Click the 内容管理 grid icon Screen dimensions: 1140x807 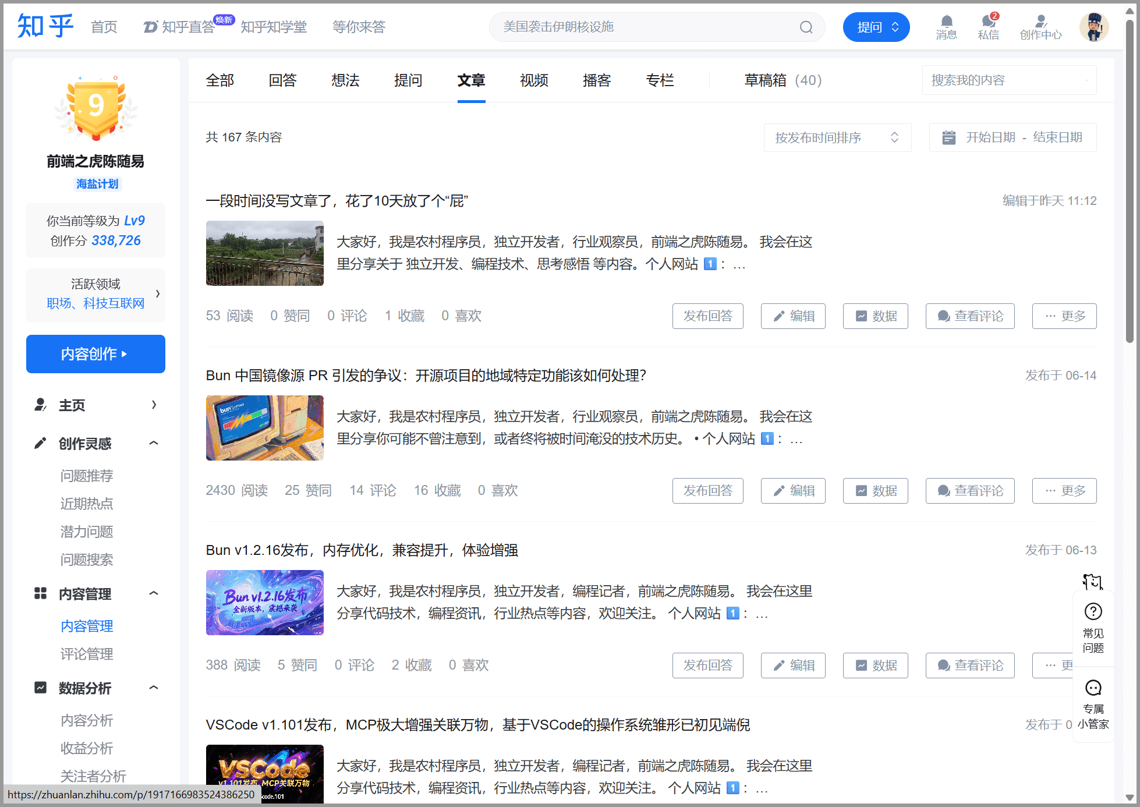(x=40, y=593)
